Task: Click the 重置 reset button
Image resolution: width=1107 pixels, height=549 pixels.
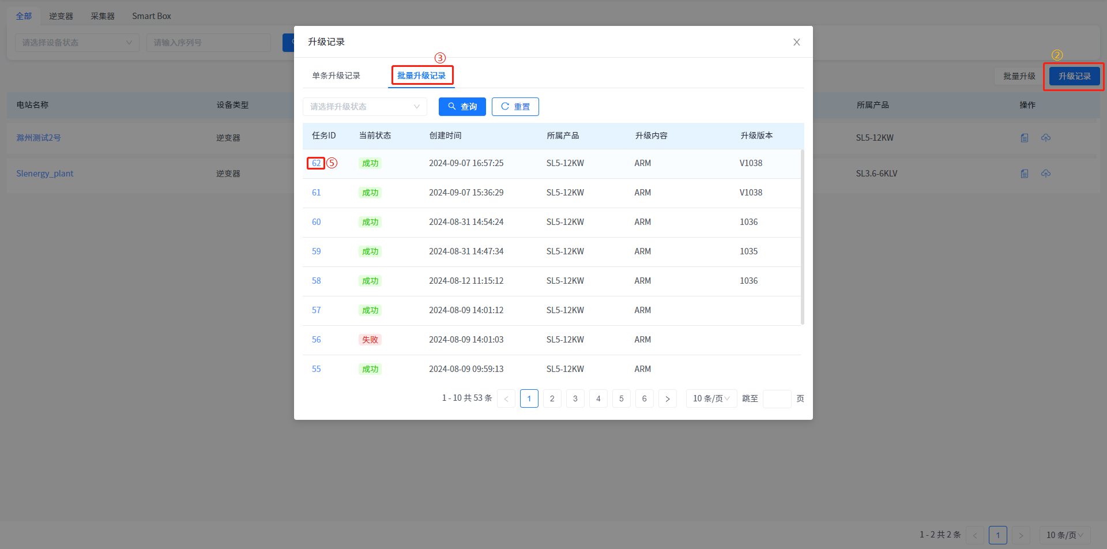Action: pos(515,107)
